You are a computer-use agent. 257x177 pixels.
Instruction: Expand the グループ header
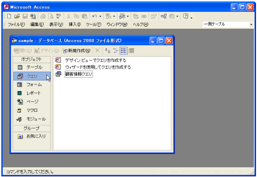(32, 128)
